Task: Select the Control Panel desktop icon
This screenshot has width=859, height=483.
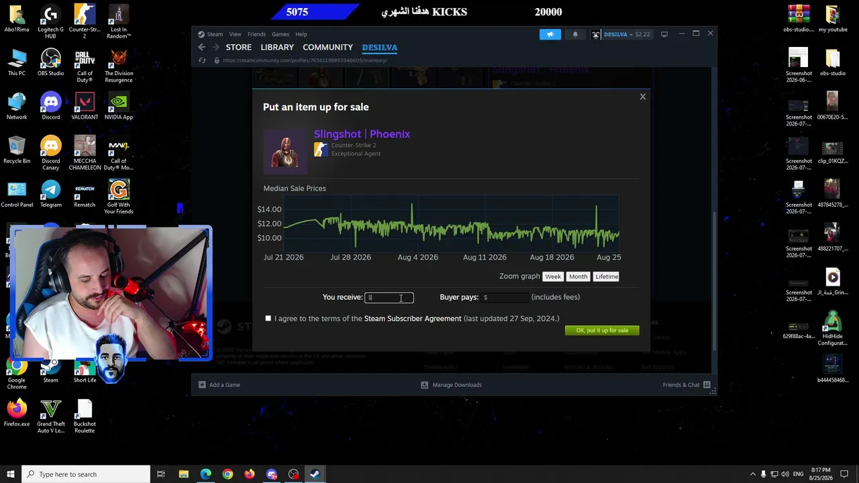Action: pyautogui.click(x=17, y=195)
